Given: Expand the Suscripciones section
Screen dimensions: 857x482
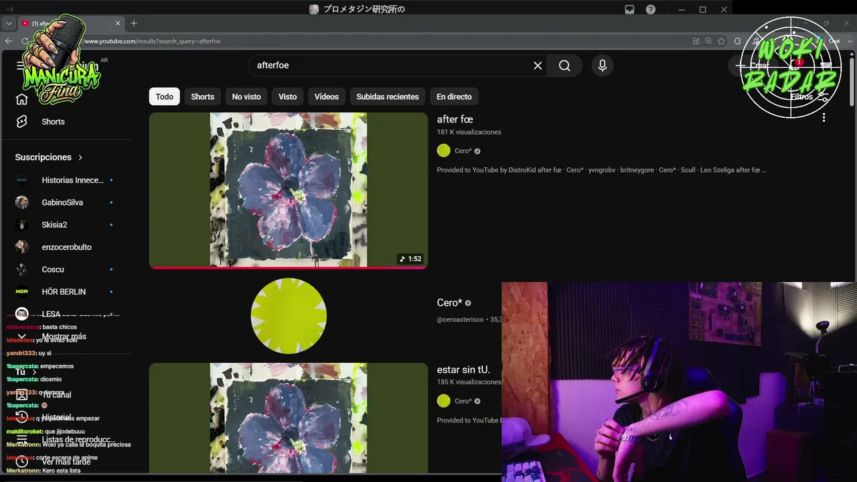Looking at the screenshot, I should [x=49, y=157].
